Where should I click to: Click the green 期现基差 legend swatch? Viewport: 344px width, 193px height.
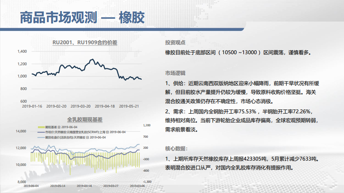click(x=41, y=126)
